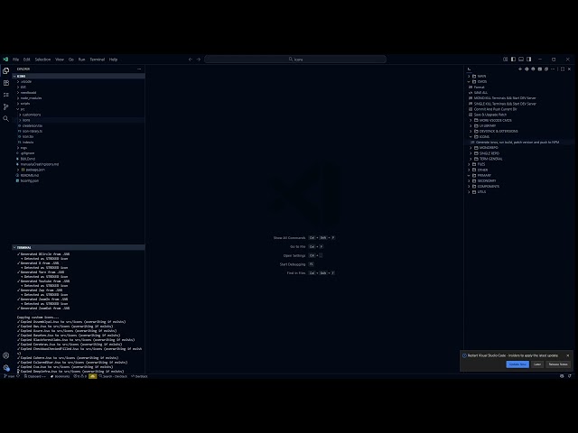Open the Selection menu

point(42,60)
